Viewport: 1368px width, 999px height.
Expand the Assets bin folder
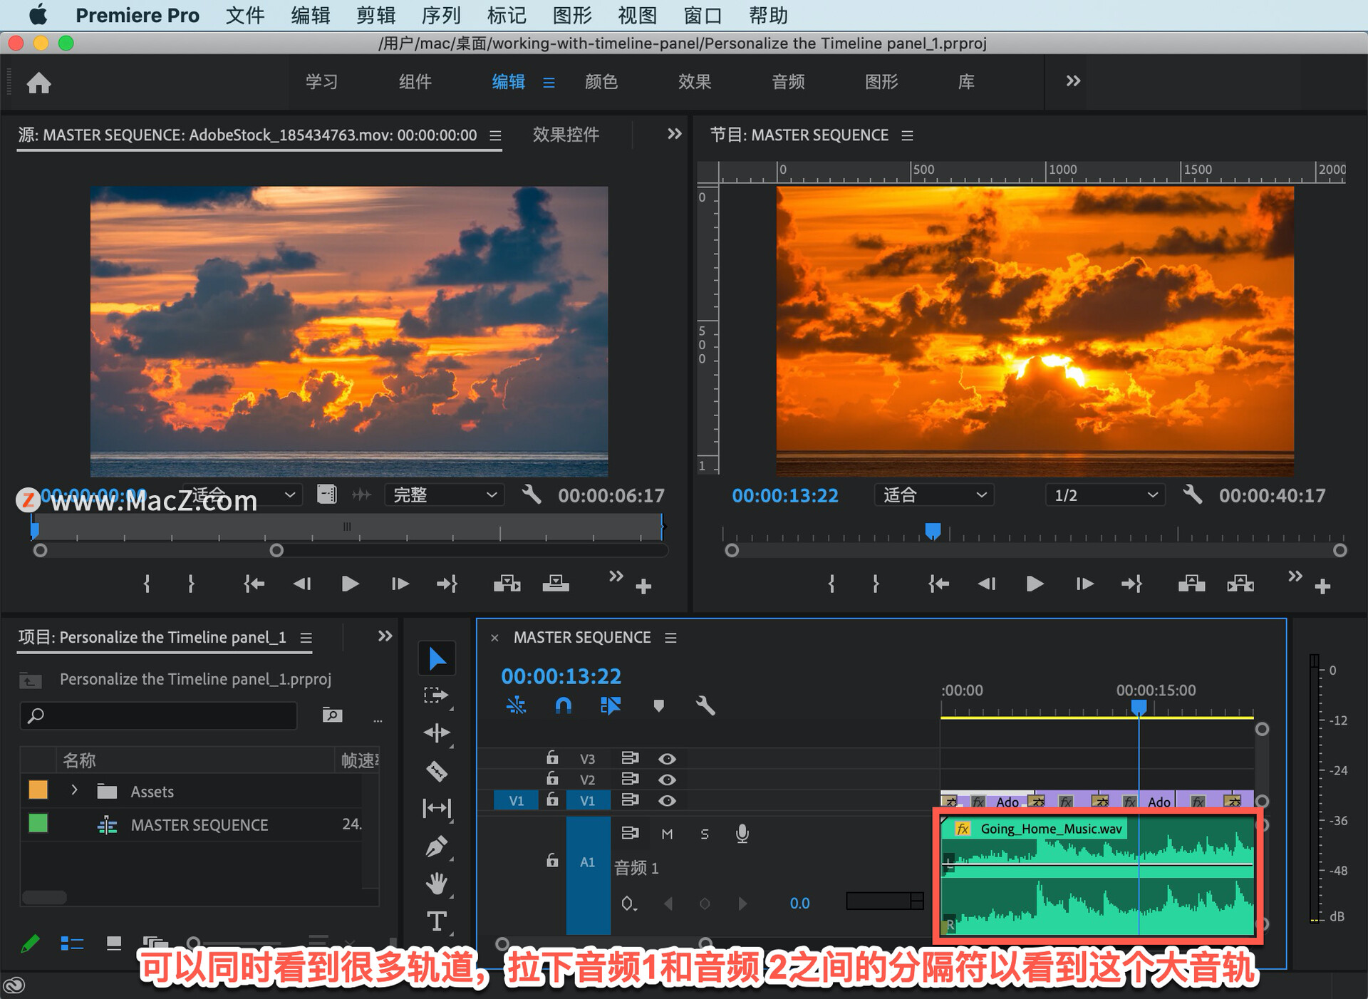coord(74,790)
